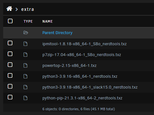Click the breadcrumb chevron separator
Image resolution: width=154 pixels, height=115 pixels.
pos(17,9)
